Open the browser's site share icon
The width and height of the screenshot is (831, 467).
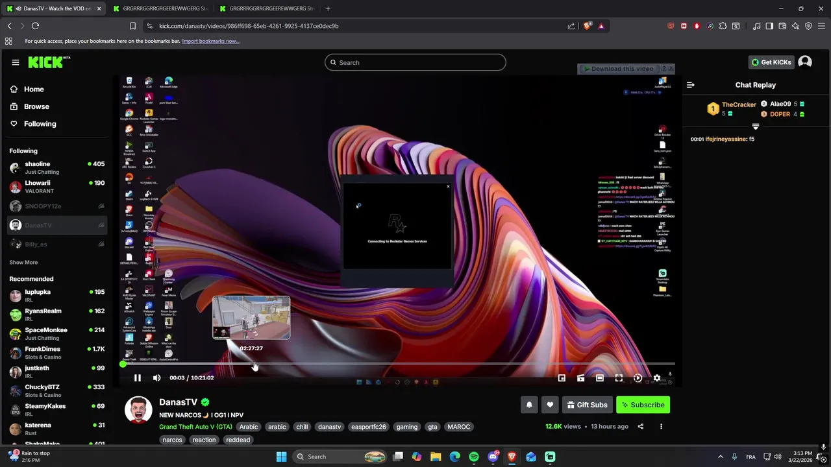click(x=571, y=26)
